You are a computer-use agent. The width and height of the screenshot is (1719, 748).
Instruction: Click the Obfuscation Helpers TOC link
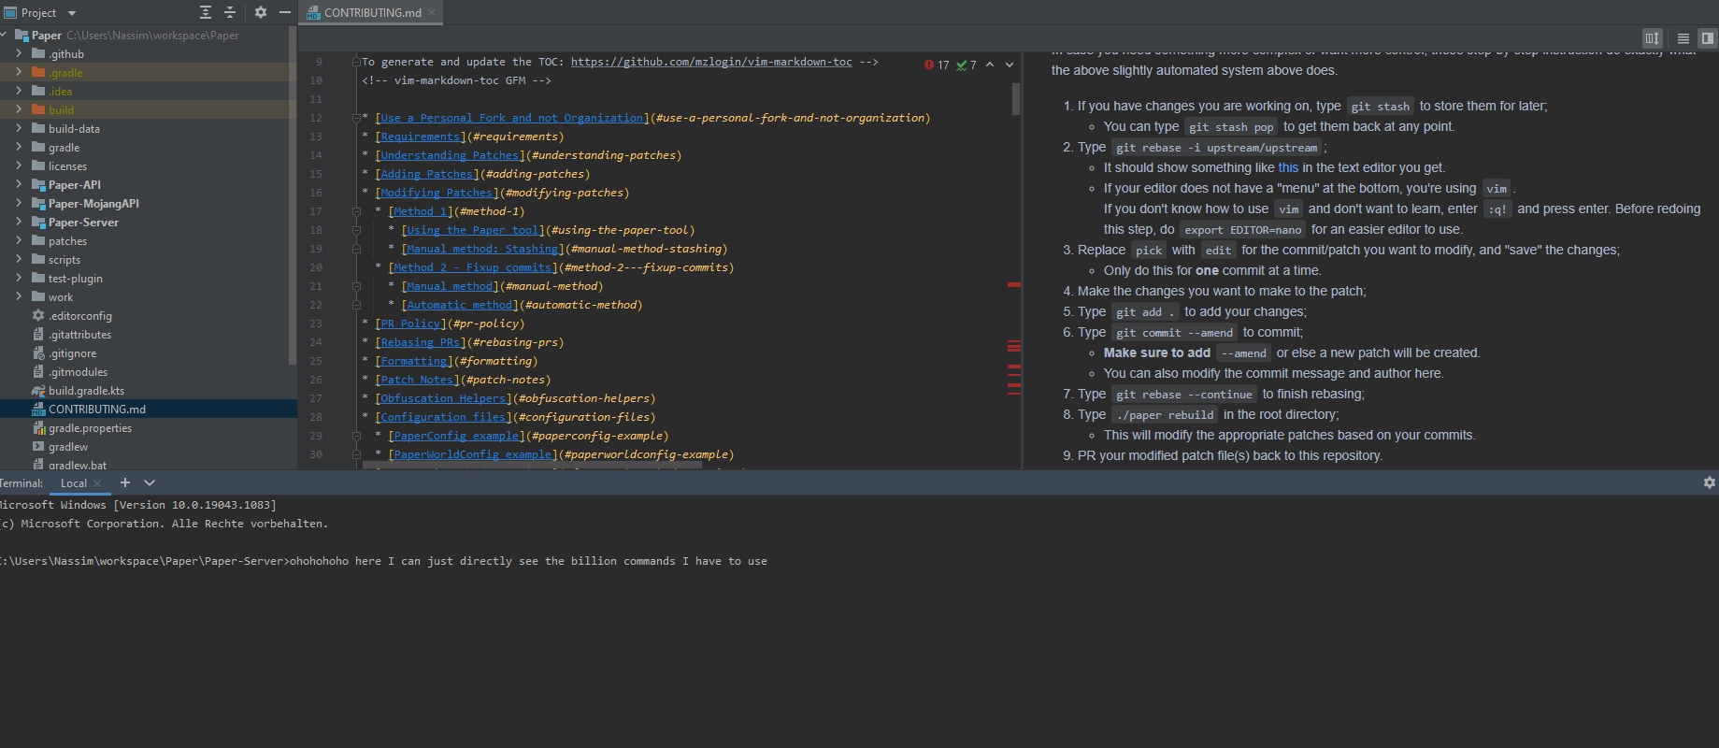(x=443, y=398)
